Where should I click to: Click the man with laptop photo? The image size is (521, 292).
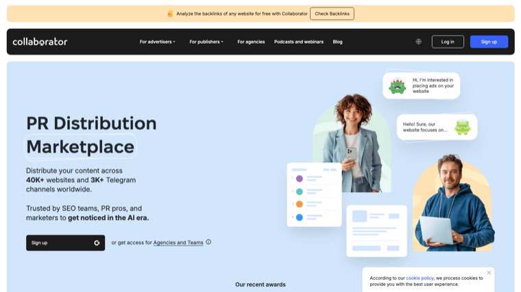pos(454,202)
